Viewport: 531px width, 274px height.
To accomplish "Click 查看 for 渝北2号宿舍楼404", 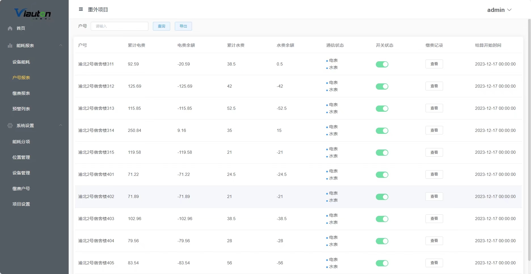I will pos(434,241).
